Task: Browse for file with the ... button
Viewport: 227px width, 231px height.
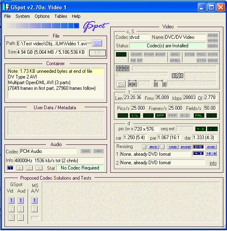Action: 97,43
